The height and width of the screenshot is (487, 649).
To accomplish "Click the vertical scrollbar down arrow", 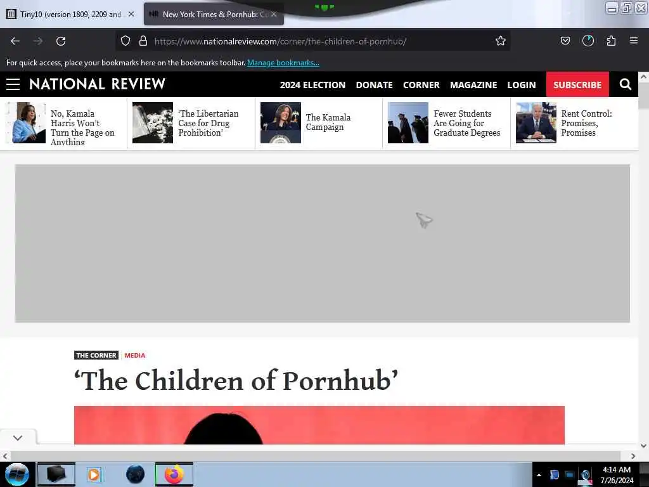I will [643, 446].
